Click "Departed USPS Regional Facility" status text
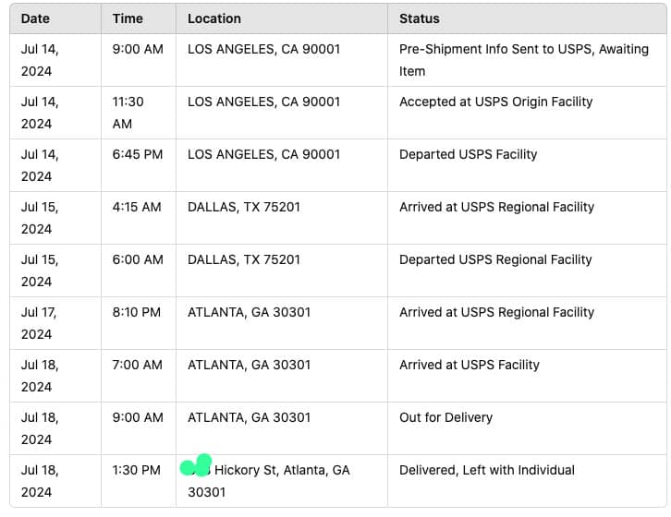The width and height of the screenshot is (671, 517). [495, 259]
